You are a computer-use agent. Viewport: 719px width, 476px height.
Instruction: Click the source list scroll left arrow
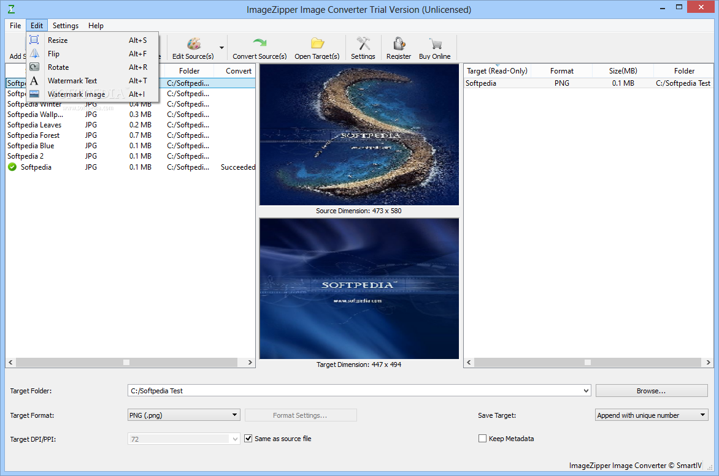(11, 362)
